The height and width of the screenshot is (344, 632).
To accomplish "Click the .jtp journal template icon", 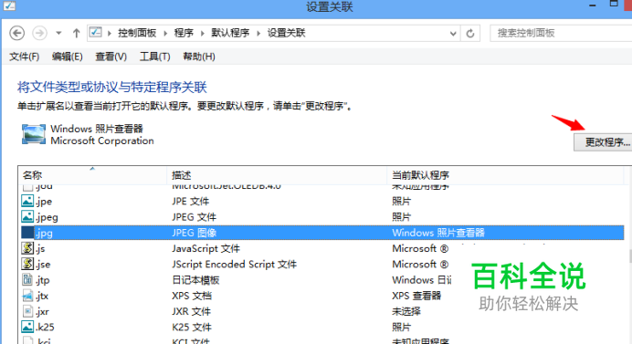I will click(27, 279).
